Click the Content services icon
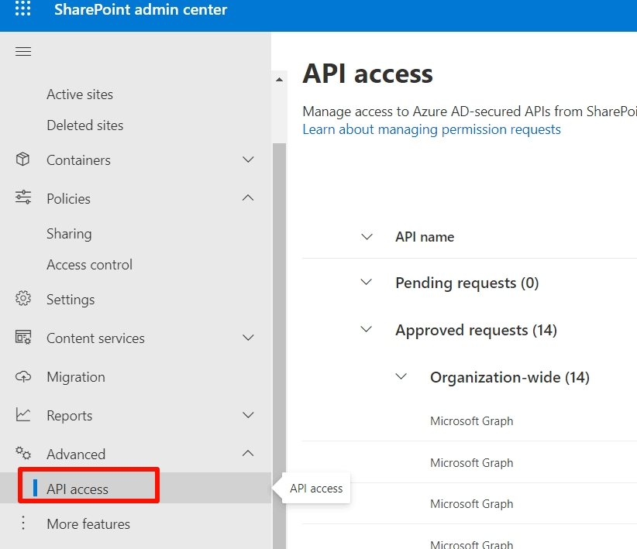This screenshot has width=637, height=549. 23,337
